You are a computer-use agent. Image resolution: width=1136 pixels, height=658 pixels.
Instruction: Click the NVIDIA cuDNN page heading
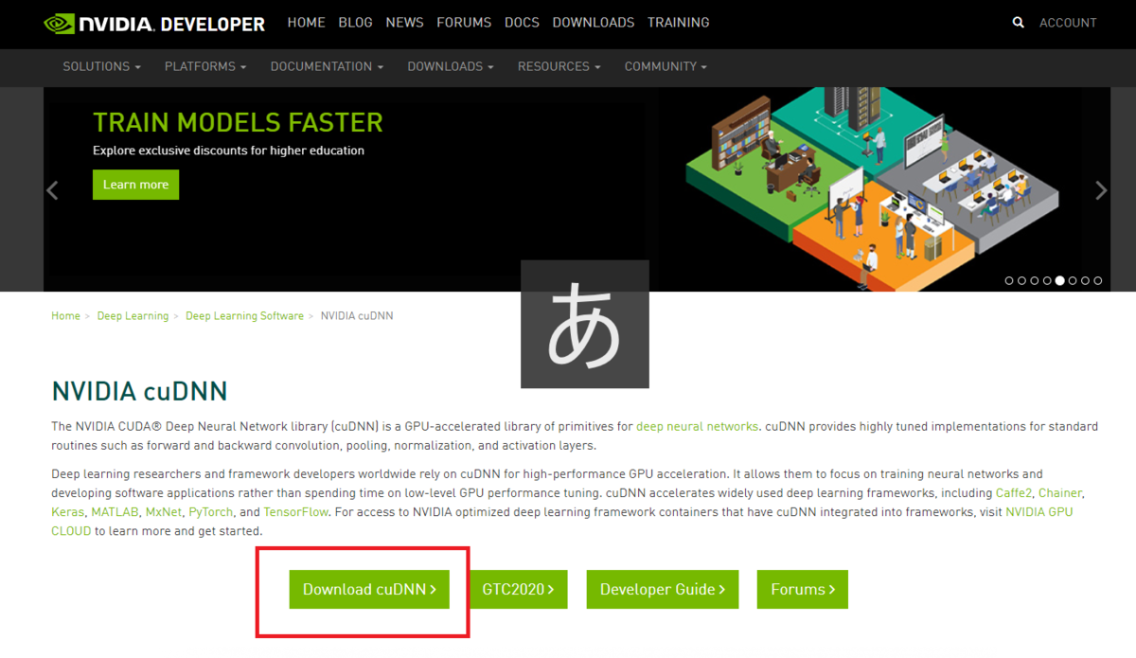[139, 391]
